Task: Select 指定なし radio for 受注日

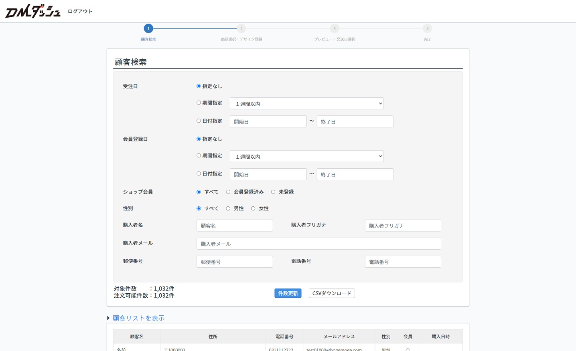Action: 199,86
